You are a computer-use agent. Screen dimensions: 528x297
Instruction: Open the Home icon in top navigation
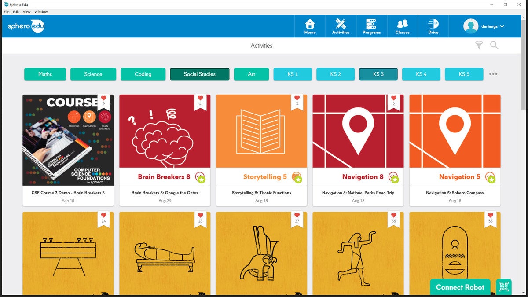(x=310, y=24)
